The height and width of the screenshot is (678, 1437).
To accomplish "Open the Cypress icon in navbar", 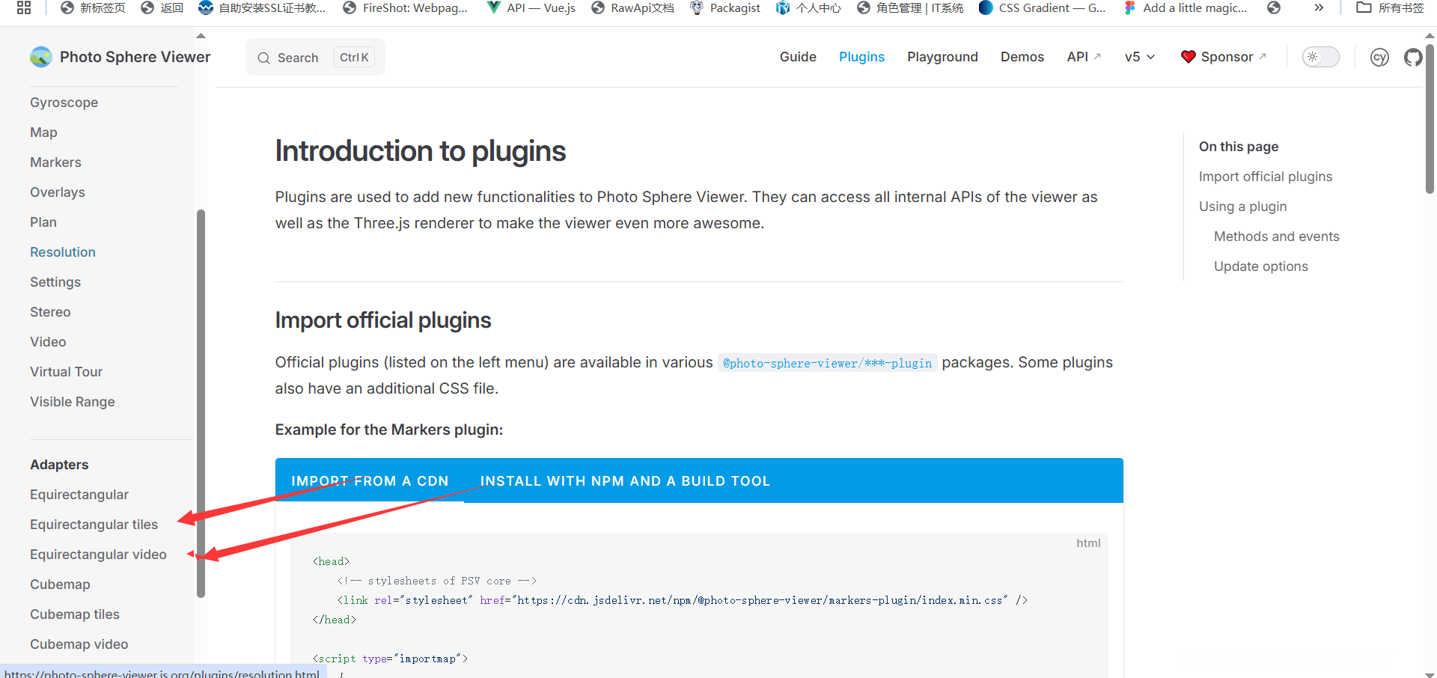I will pyautogui.click(x=1379, y=57).
